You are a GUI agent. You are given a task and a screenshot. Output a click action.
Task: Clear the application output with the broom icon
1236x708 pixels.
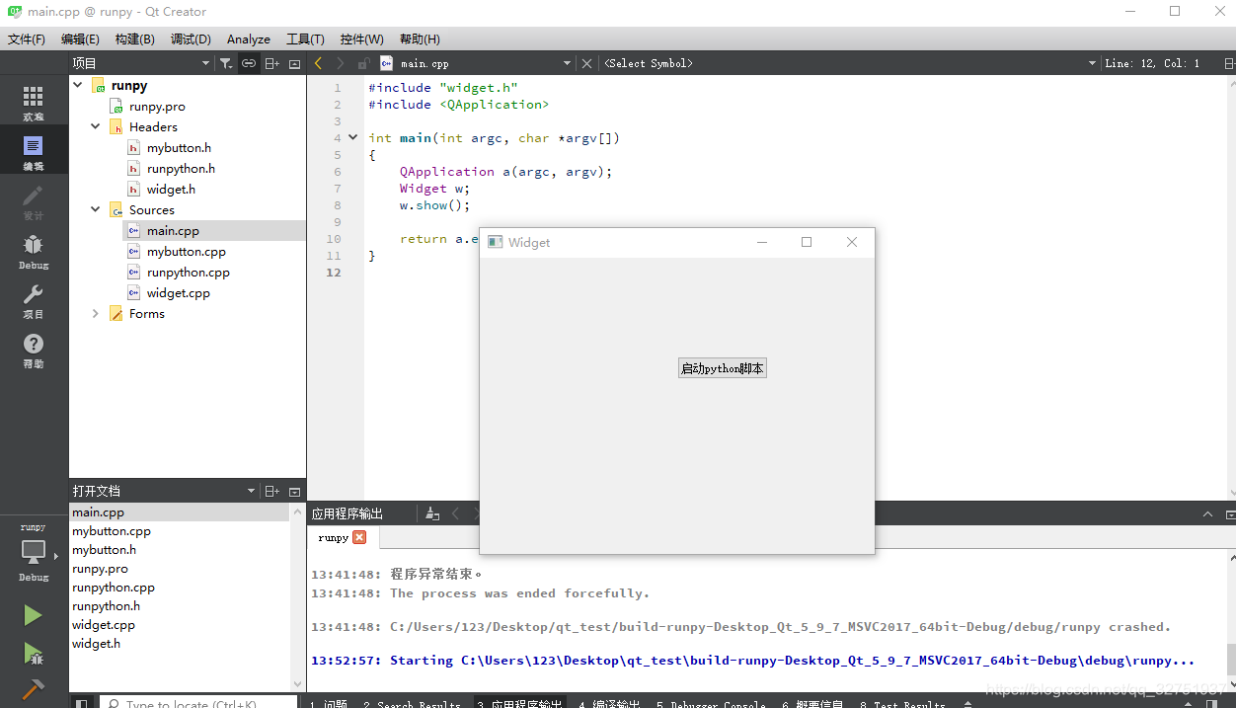tap(431, 512)
